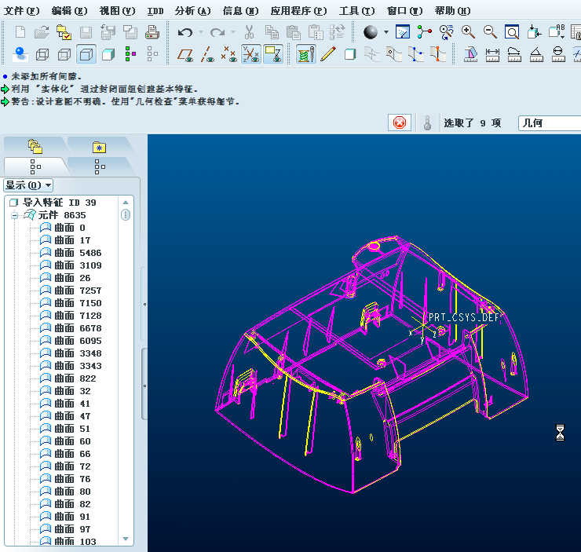
Task: Toggle datum point display
Action: 228,55
